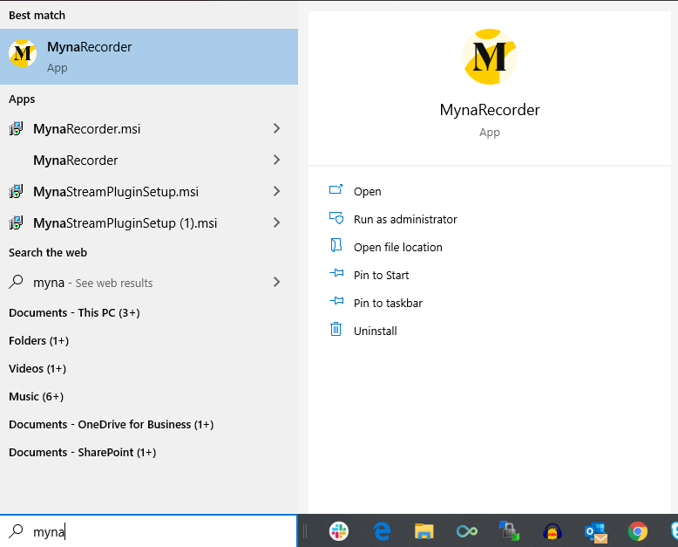Viewport: 678px width, 547px height.
Task: Open the infinity loop app in taskbar
Action: coord(467,531)
